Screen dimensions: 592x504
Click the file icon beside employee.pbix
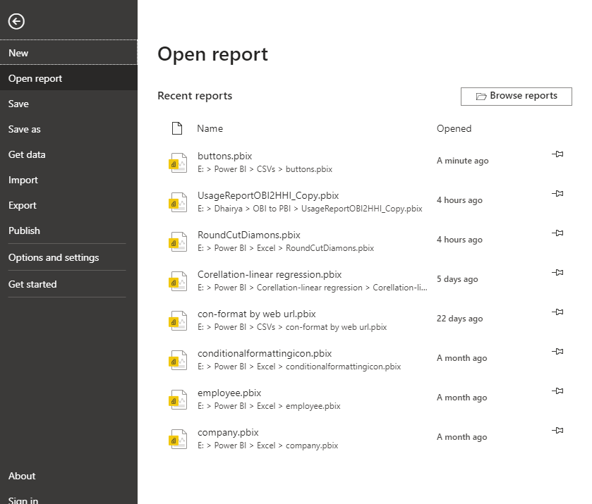click(x=178, y=398)
